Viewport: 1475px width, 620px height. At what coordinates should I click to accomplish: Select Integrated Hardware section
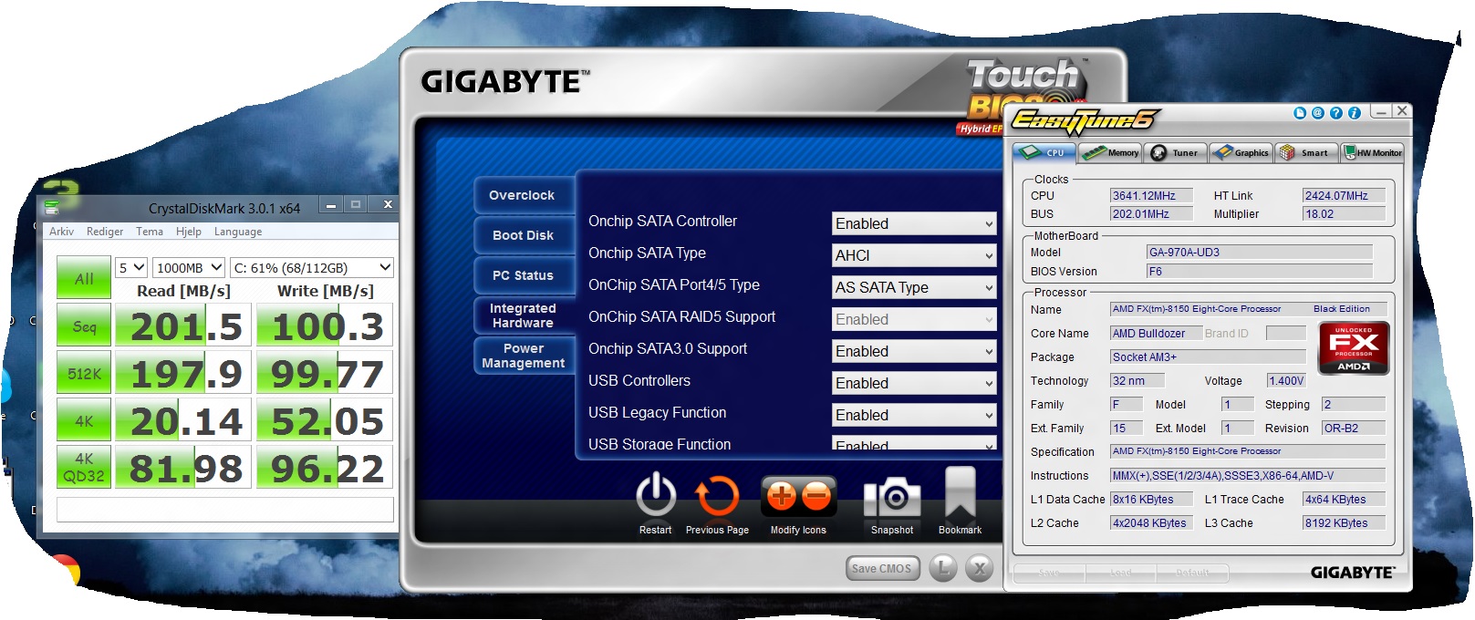point(523,315)
